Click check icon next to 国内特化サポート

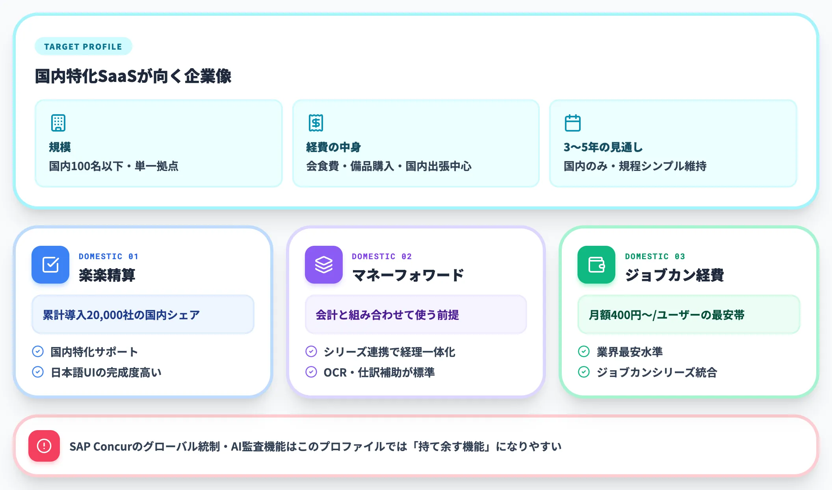(x=38, y=351)
